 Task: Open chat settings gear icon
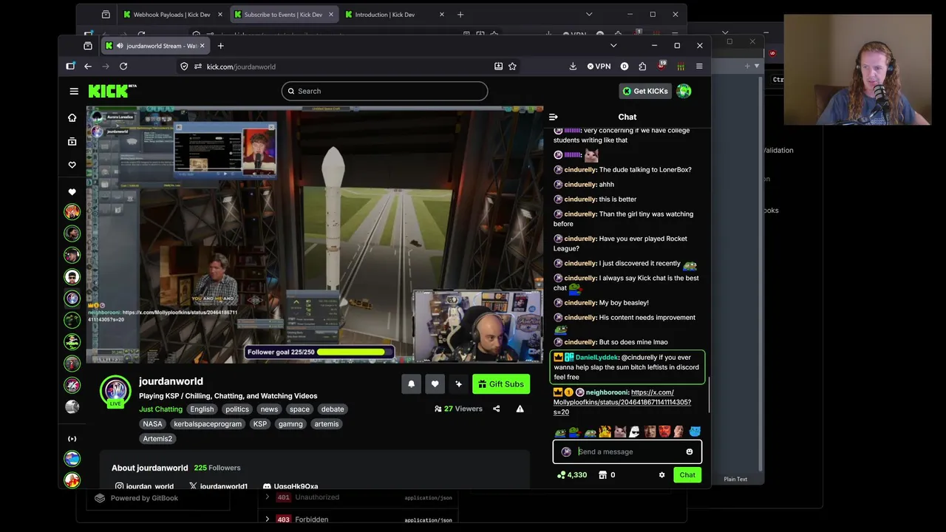tap(661, 475)
